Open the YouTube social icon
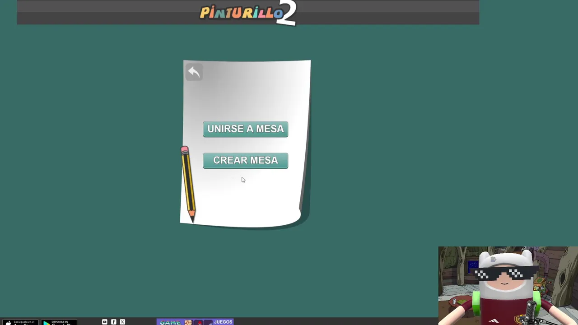 tap(105, 322)
